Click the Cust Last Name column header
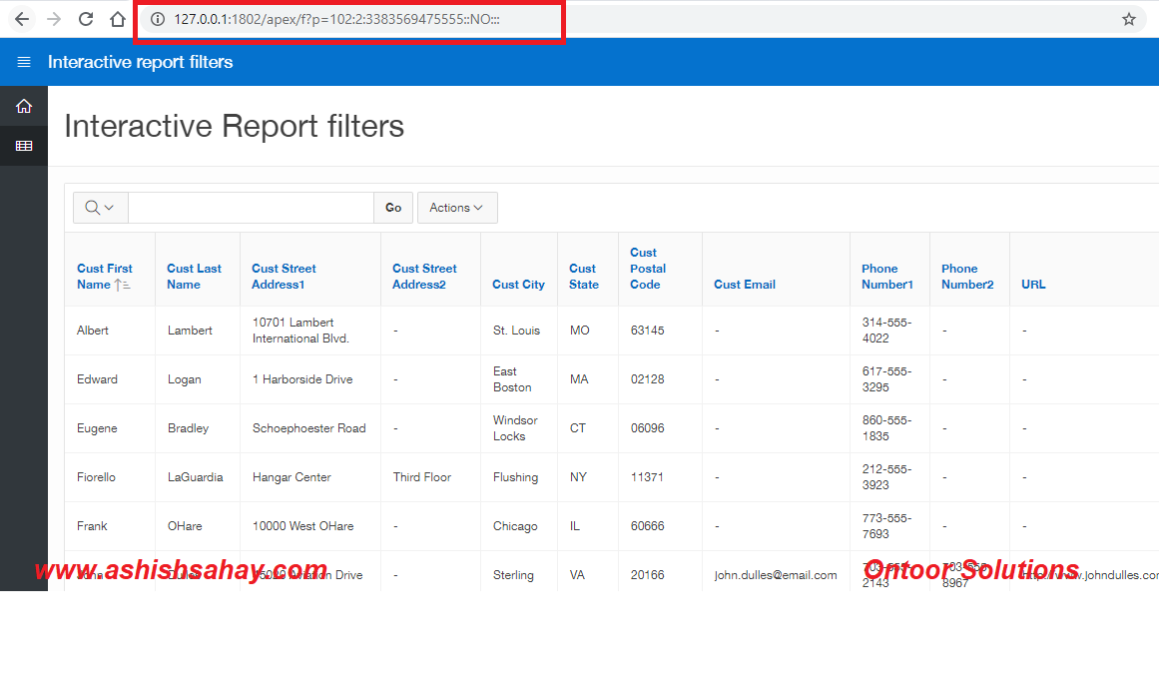Image resolution: width=1159 pixels, height=681 pixels. pos(194,277)
